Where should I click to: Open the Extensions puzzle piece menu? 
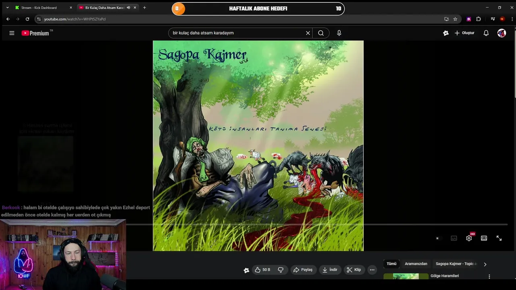tap(479, 19)
